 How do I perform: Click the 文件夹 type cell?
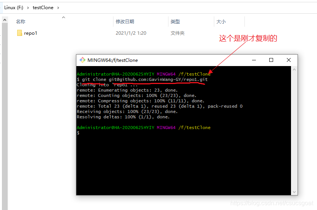point(177,33)
